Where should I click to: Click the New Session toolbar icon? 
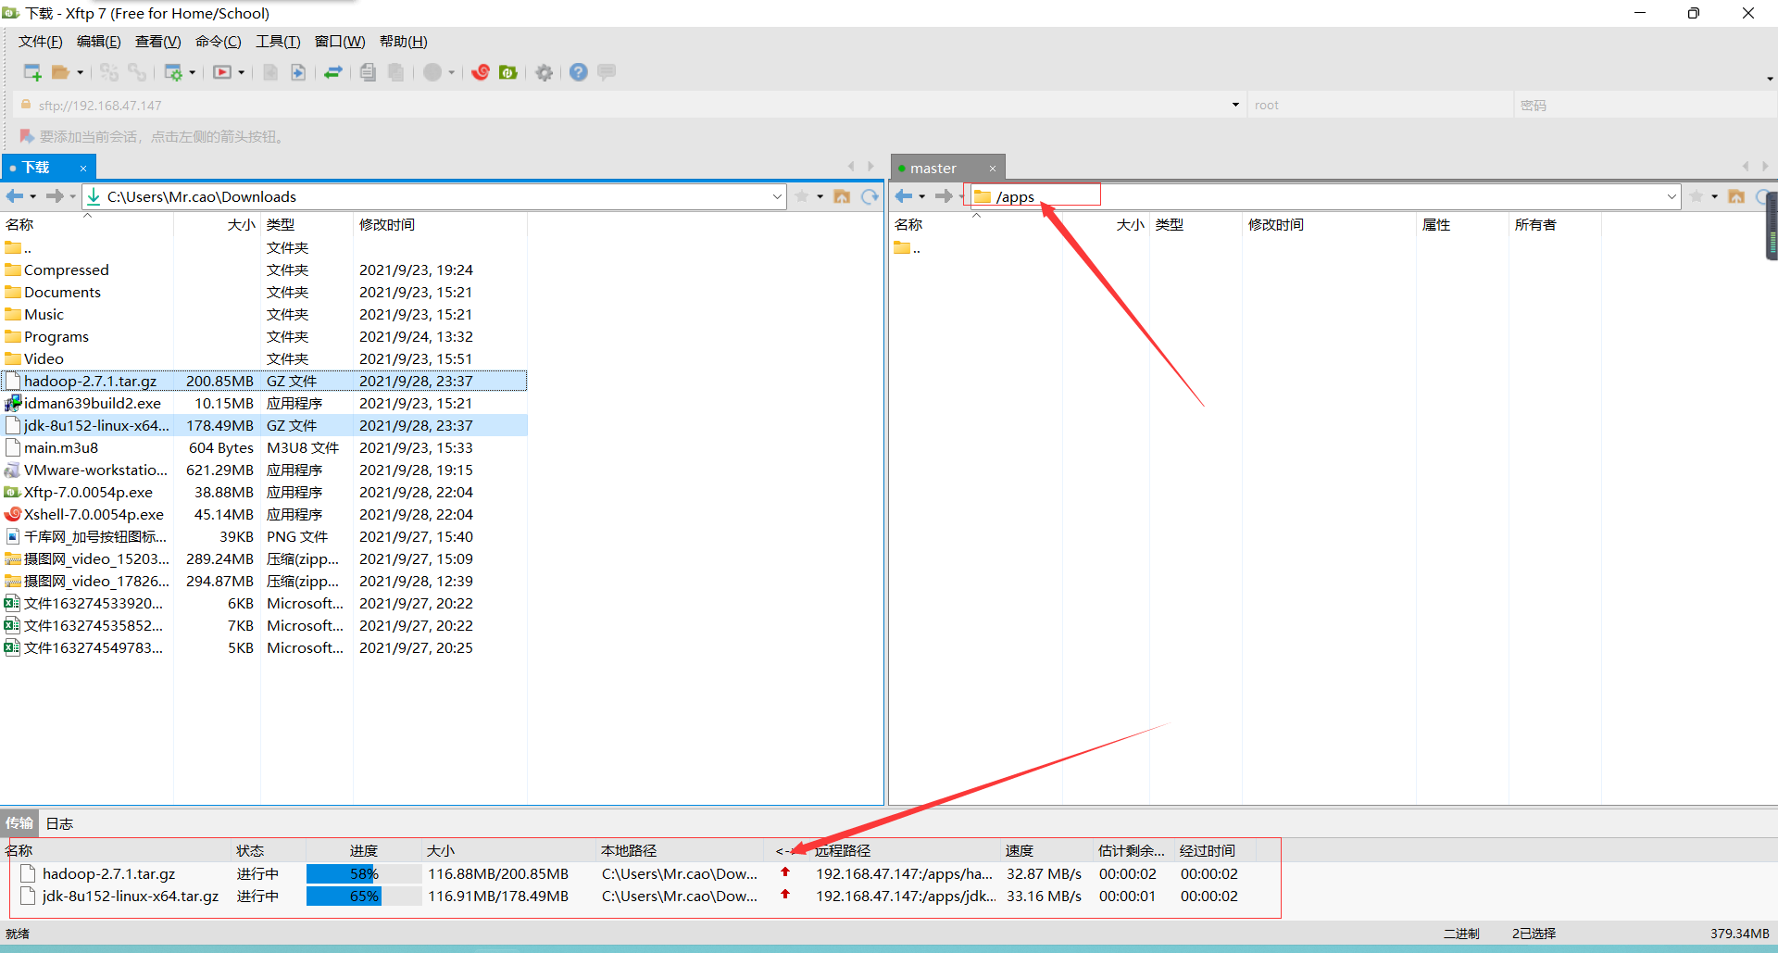point(32,72)
